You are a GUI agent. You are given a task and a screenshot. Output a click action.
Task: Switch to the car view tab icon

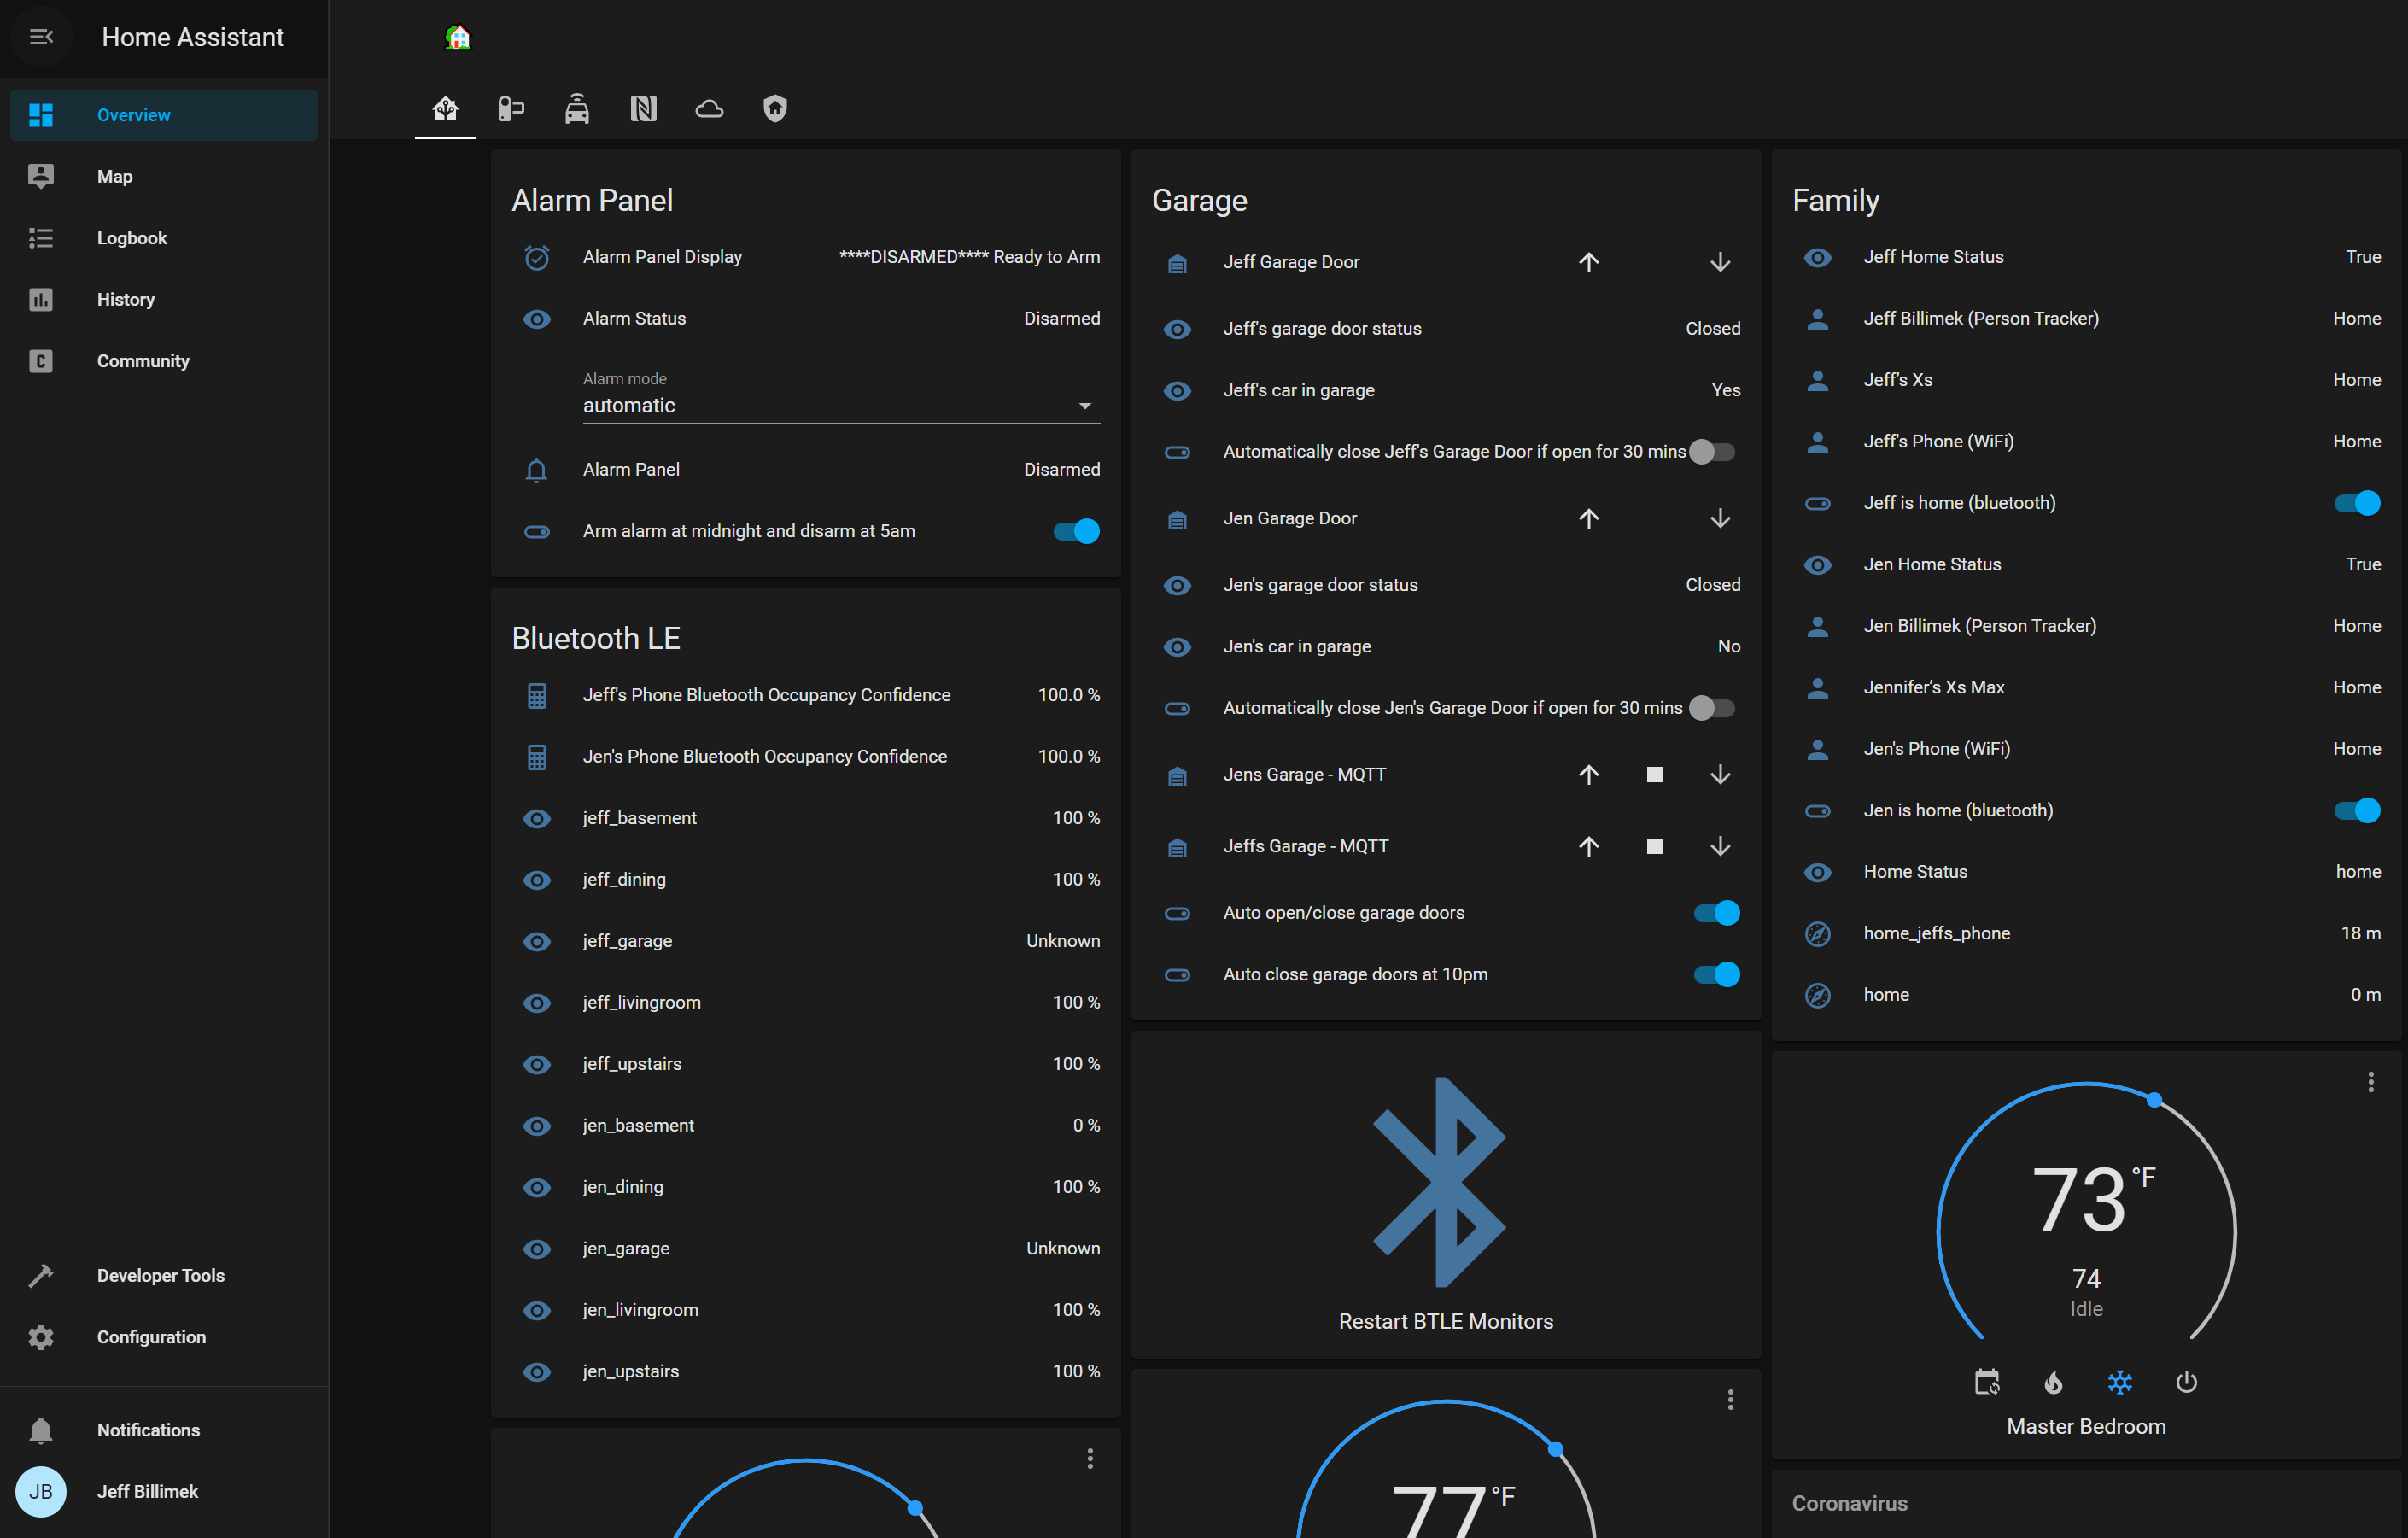click(x=577, y=108)
